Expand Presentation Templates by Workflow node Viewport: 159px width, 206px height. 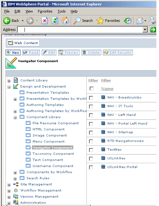15,99
